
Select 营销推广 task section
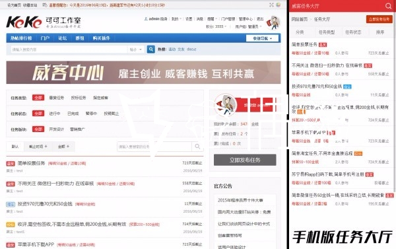pyautogui.click(x=77, y=129)
